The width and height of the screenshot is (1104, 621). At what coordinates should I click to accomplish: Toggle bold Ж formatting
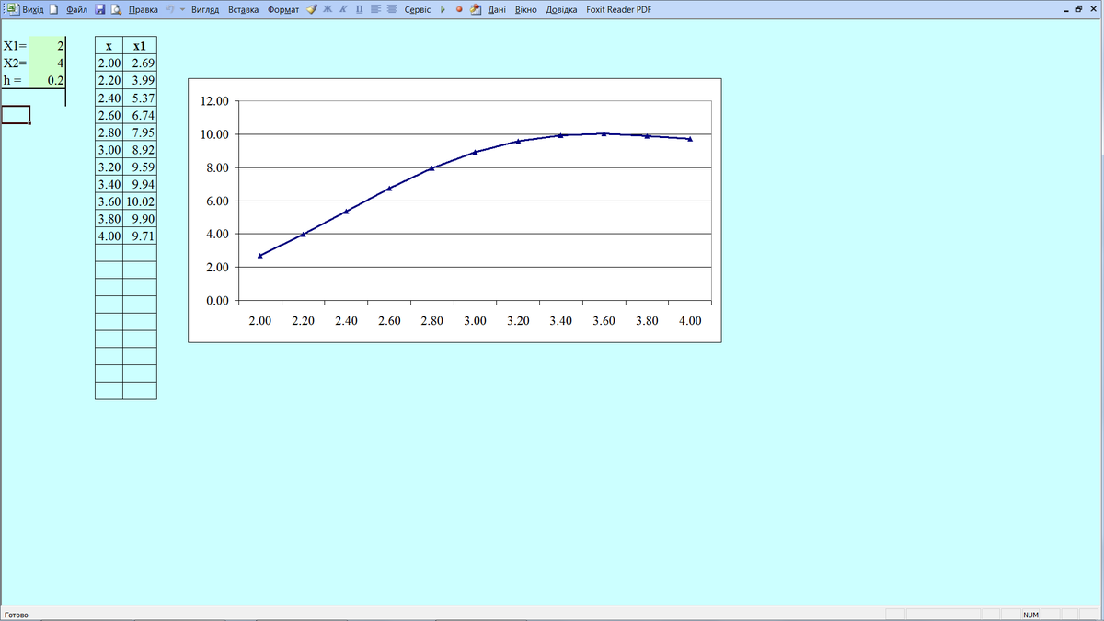tap(328, 9)
